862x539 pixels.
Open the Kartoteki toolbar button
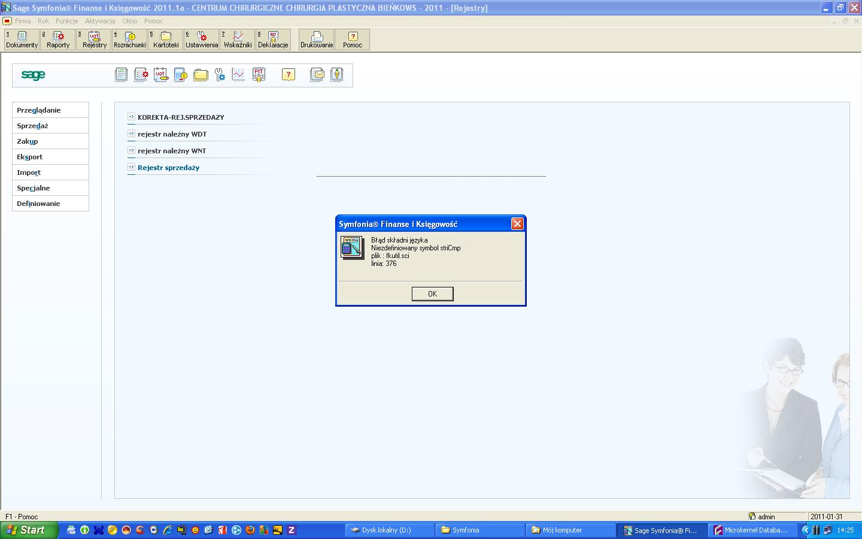(166, 40)
